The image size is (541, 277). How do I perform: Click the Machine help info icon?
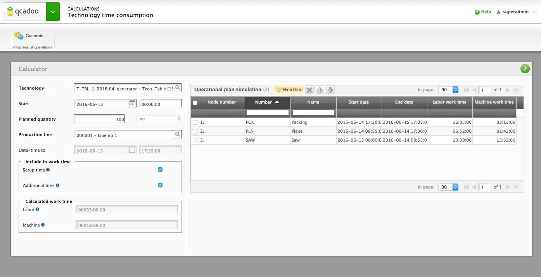tap(43, 225)
